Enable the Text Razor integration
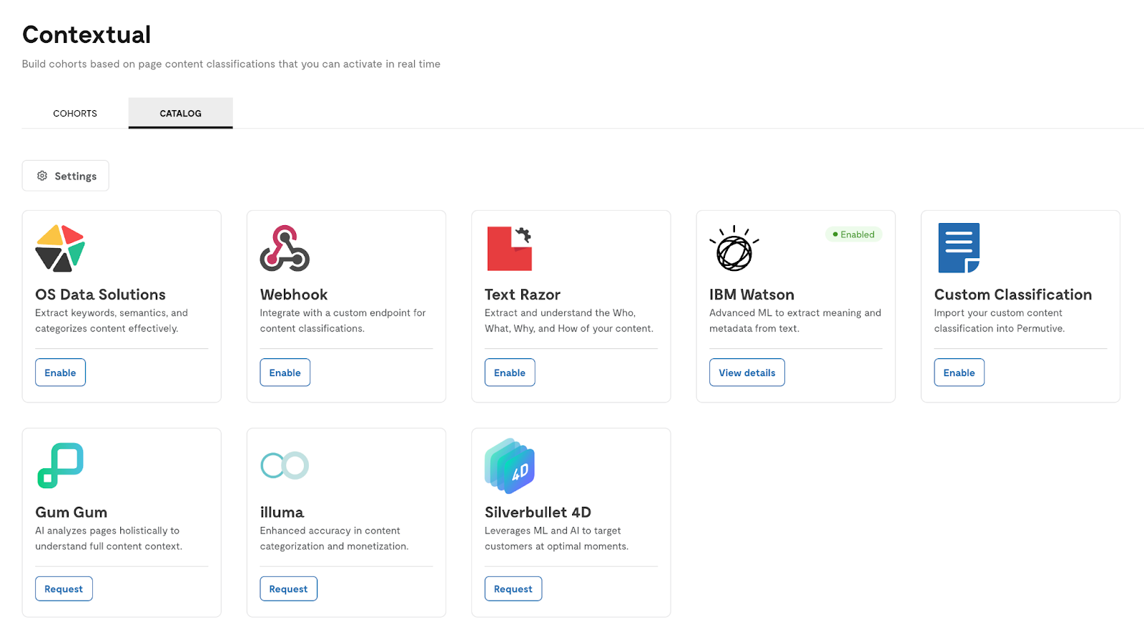Image resolution: width=1144 pixels, height=637 pixels. point(510,372)
